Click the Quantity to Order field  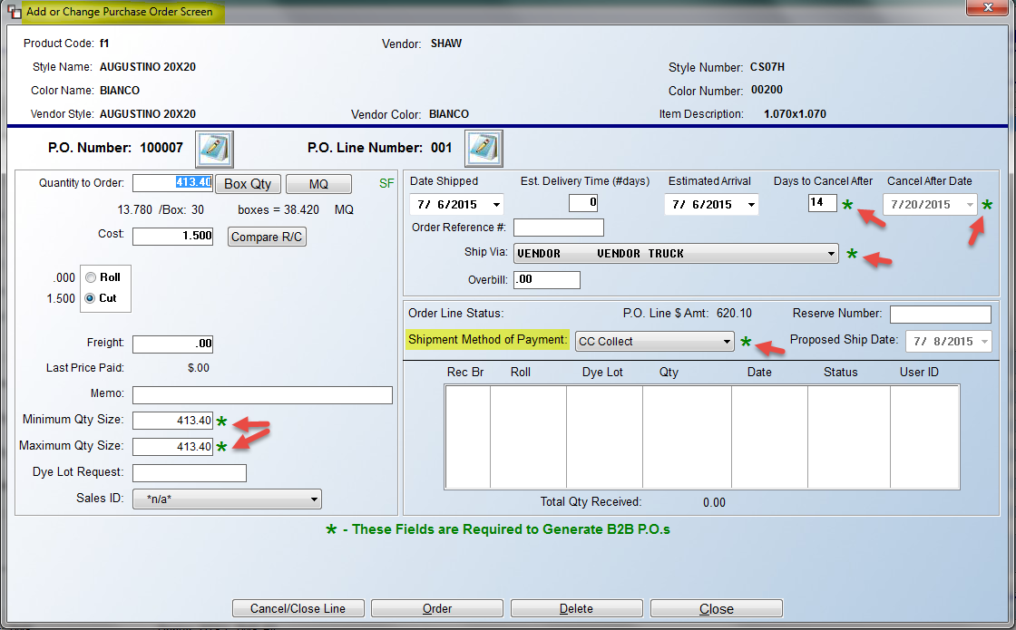[173, 182]
